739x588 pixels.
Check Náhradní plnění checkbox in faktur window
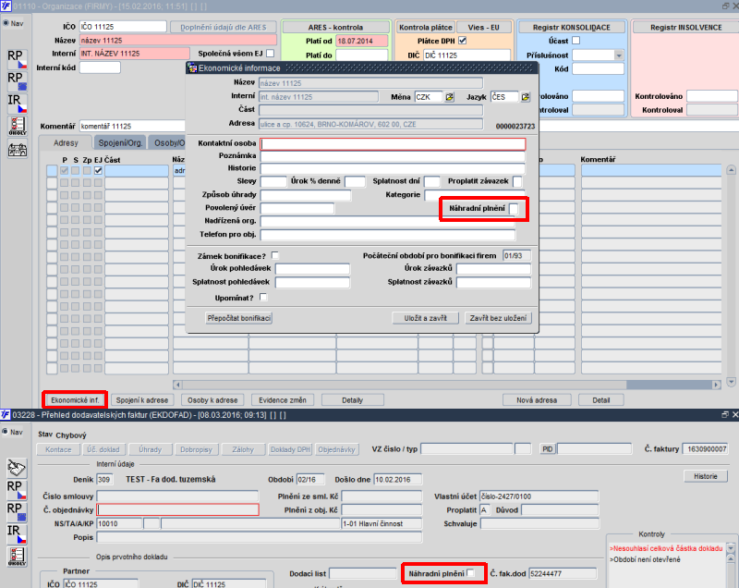point(470,573)
